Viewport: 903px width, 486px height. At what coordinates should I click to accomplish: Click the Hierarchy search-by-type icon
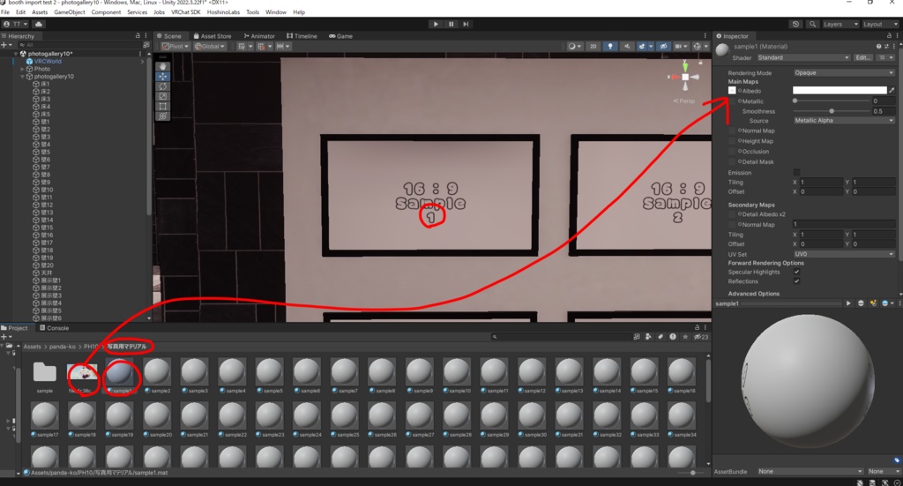point(146,44)
